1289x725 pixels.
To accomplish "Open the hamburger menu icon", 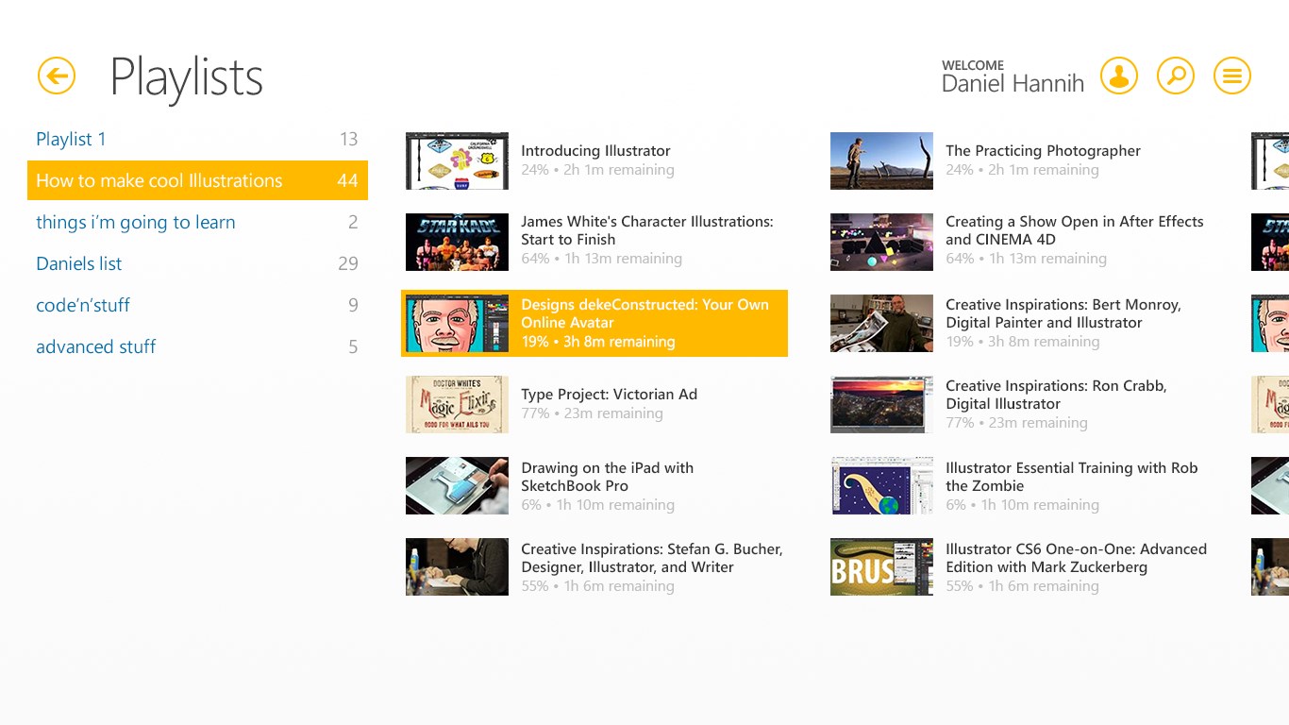I will [x=1231, y=76].
